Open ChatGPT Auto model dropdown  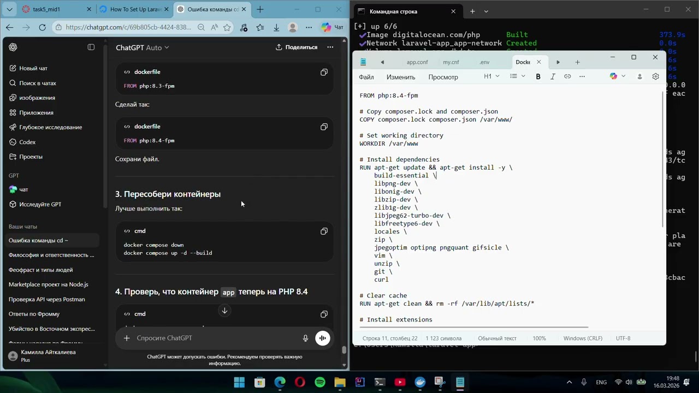click(143, 47)
